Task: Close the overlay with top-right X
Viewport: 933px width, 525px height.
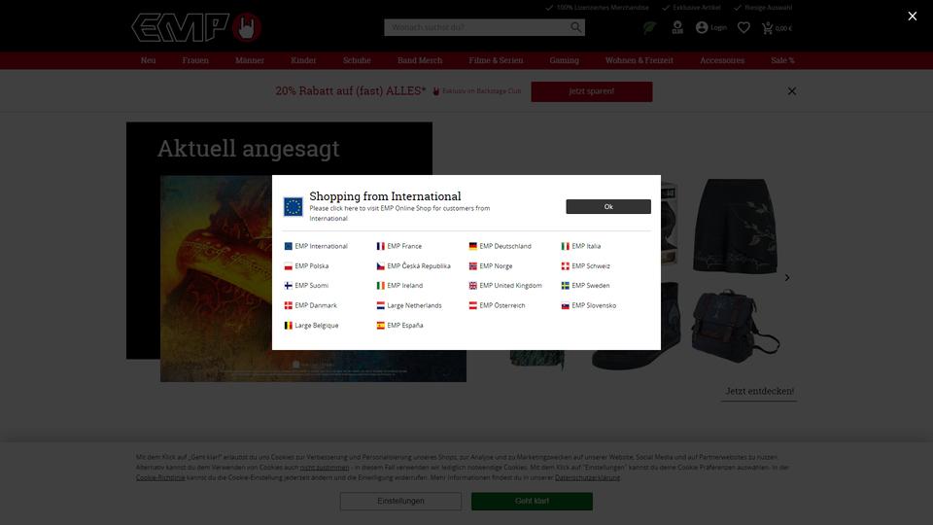Action: (913, 17)
